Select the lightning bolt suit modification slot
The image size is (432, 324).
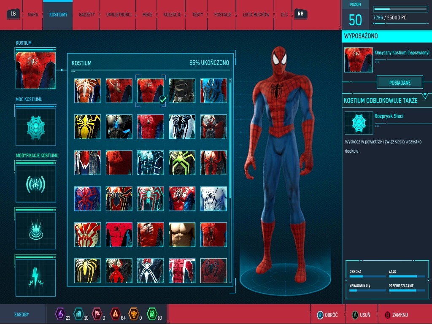coord(36,277)
